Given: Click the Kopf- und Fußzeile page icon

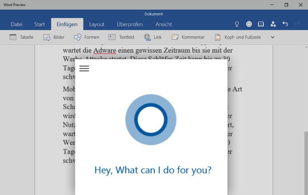Looking at the screenshot, I should (x=217, y=37).
